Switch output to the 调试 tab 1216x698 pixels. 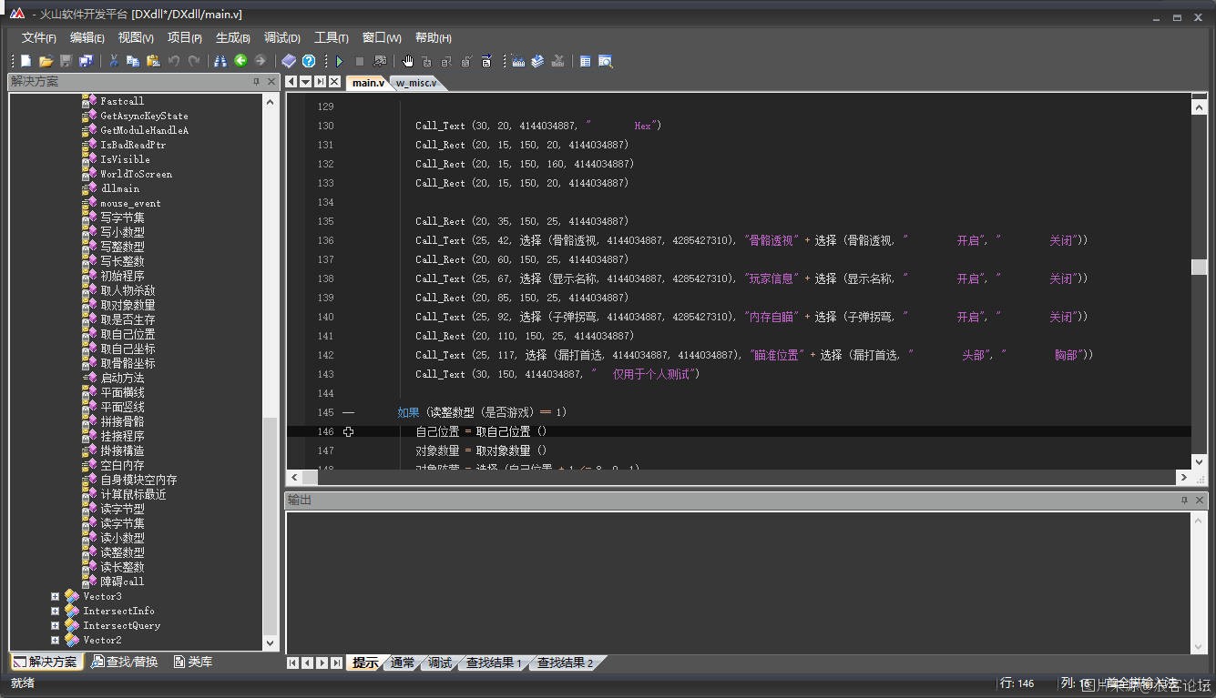click(440, 663)
